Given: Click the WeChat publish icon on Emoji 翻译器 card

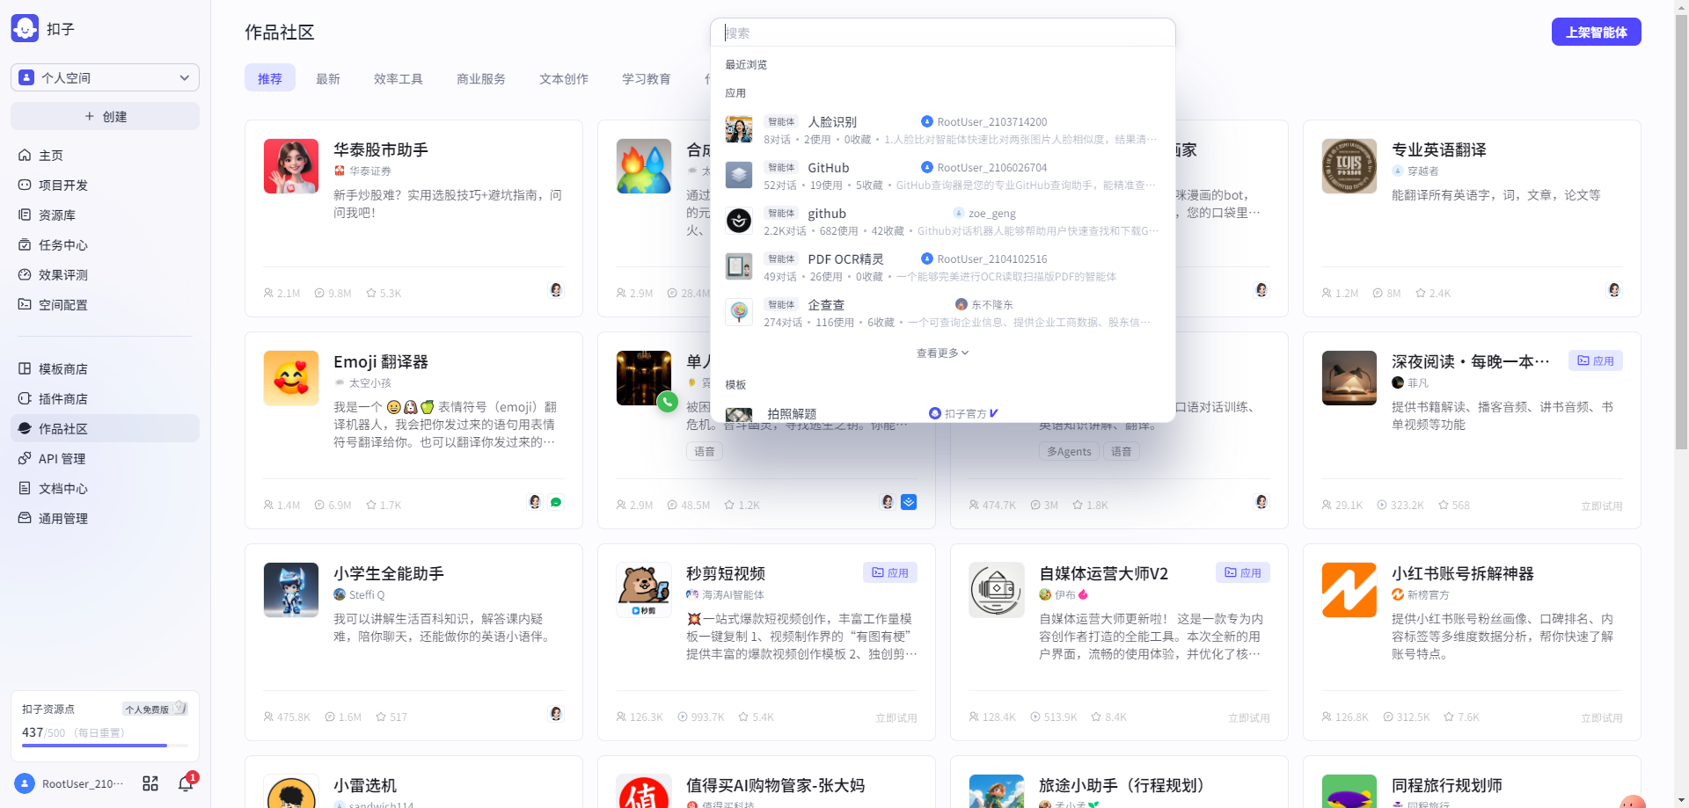Looking at the screenshot, I should (556, 503).
